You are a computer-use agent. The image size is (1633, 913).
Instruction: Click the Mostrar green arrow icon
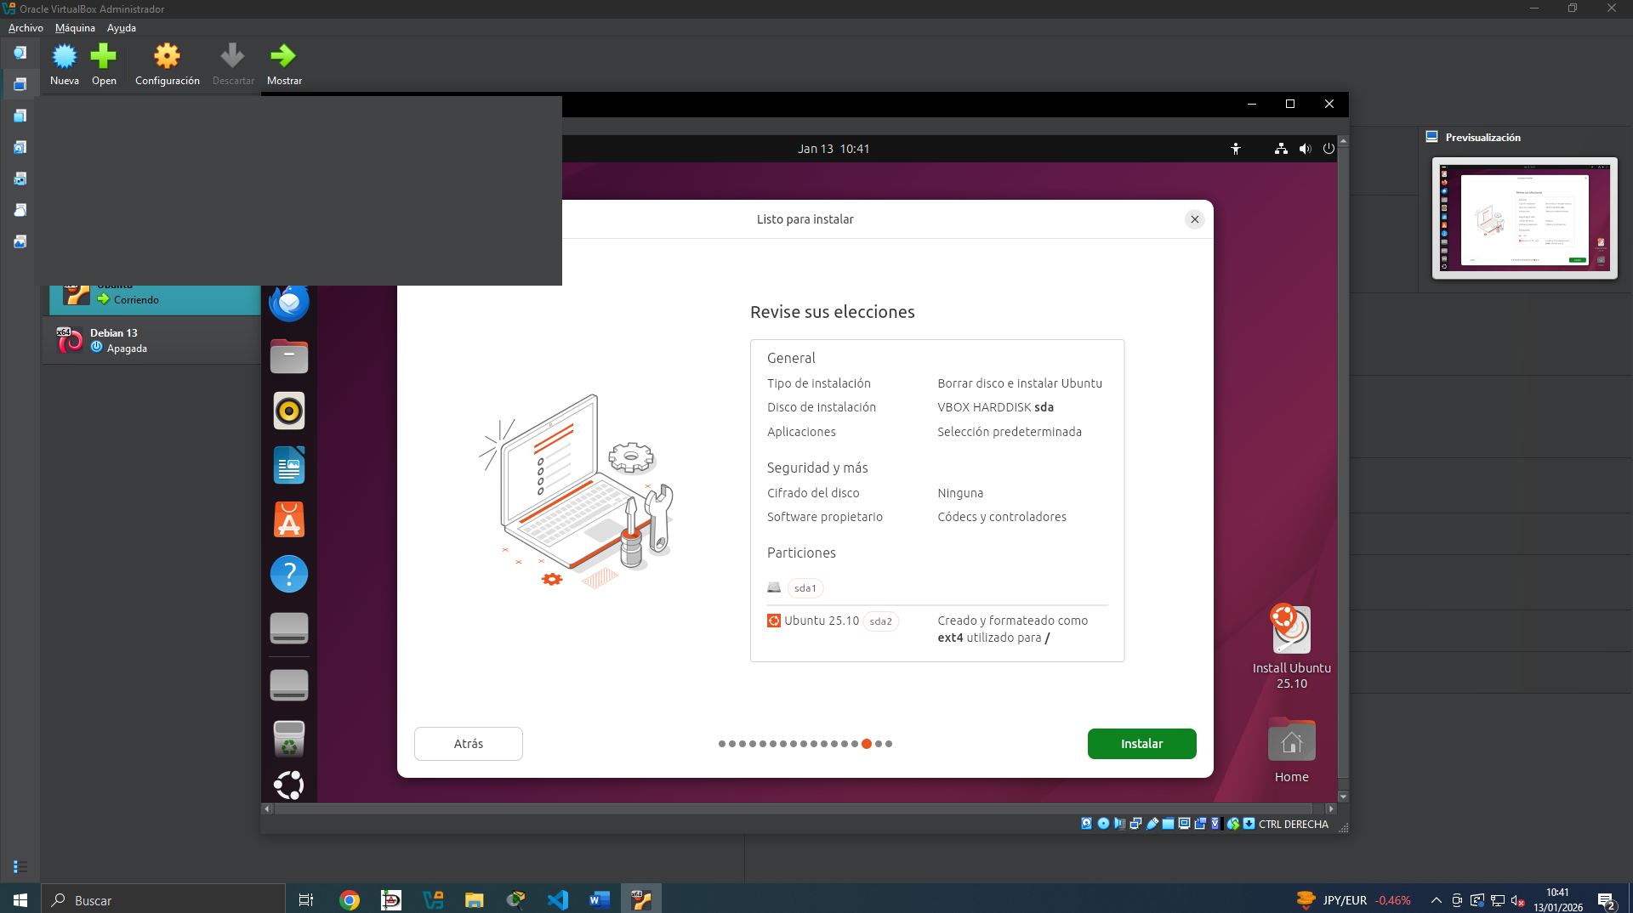(x=283, y=56)
